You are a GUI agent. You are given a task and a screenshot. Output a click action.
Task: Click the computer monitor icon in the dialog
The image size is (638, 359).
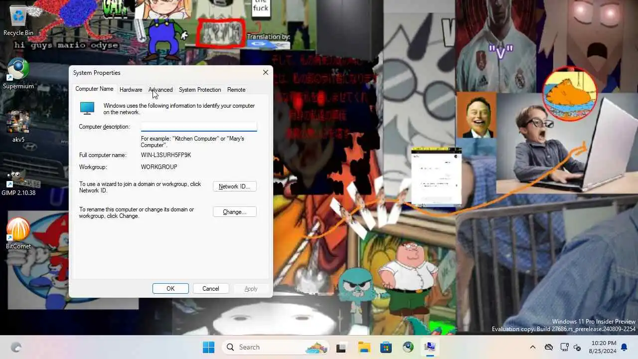(x=87, y=108)
